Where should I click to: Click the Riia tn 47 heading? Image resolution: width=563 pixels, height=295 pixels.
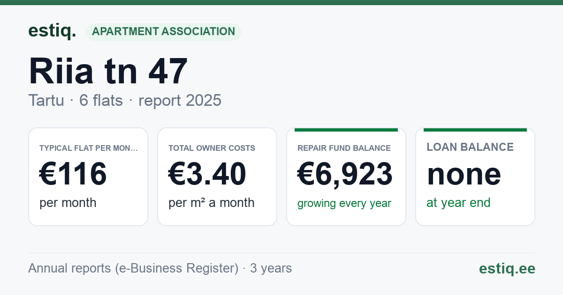(x=108, y=71)
